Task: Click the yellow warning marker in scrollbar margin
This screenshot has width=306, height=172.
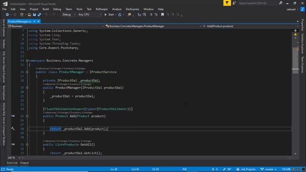Action: [295, 34]
